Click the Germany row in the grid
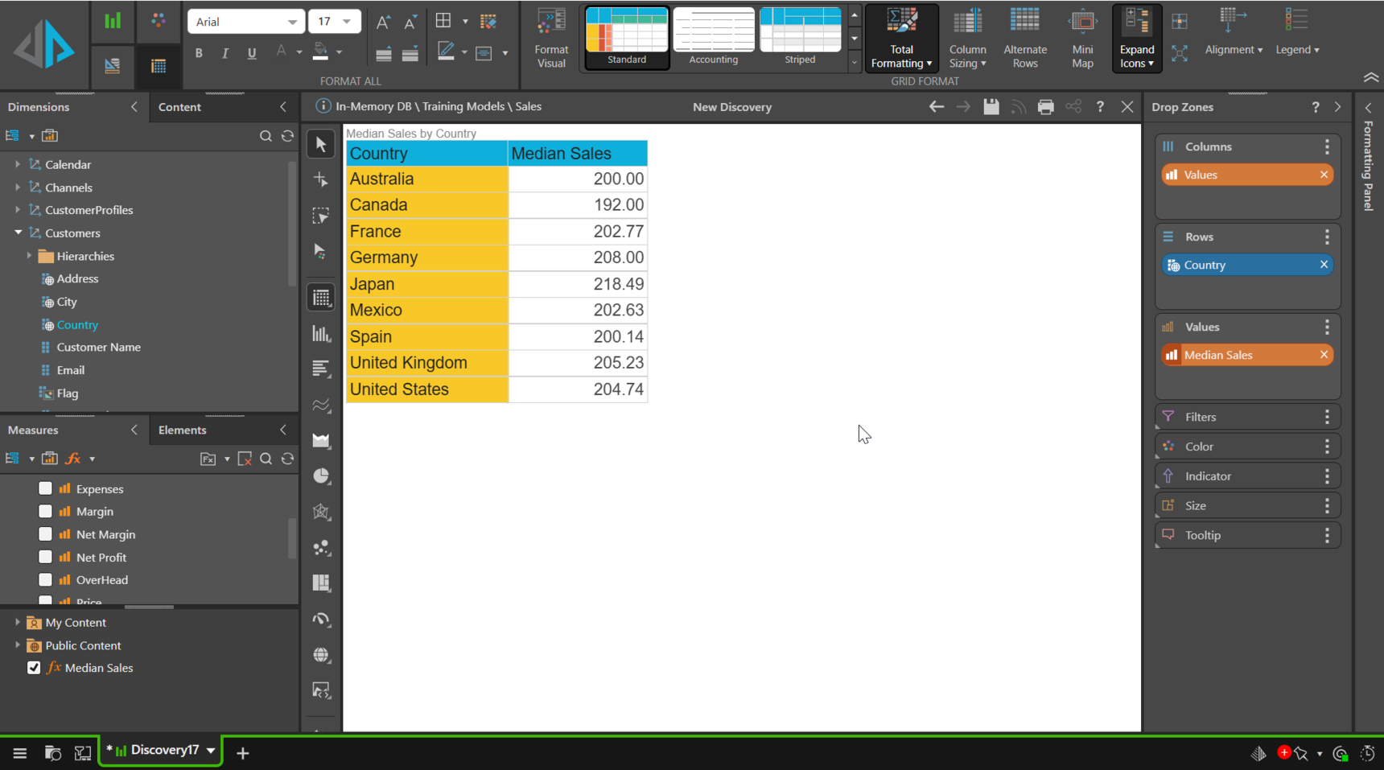 (426, 257)
